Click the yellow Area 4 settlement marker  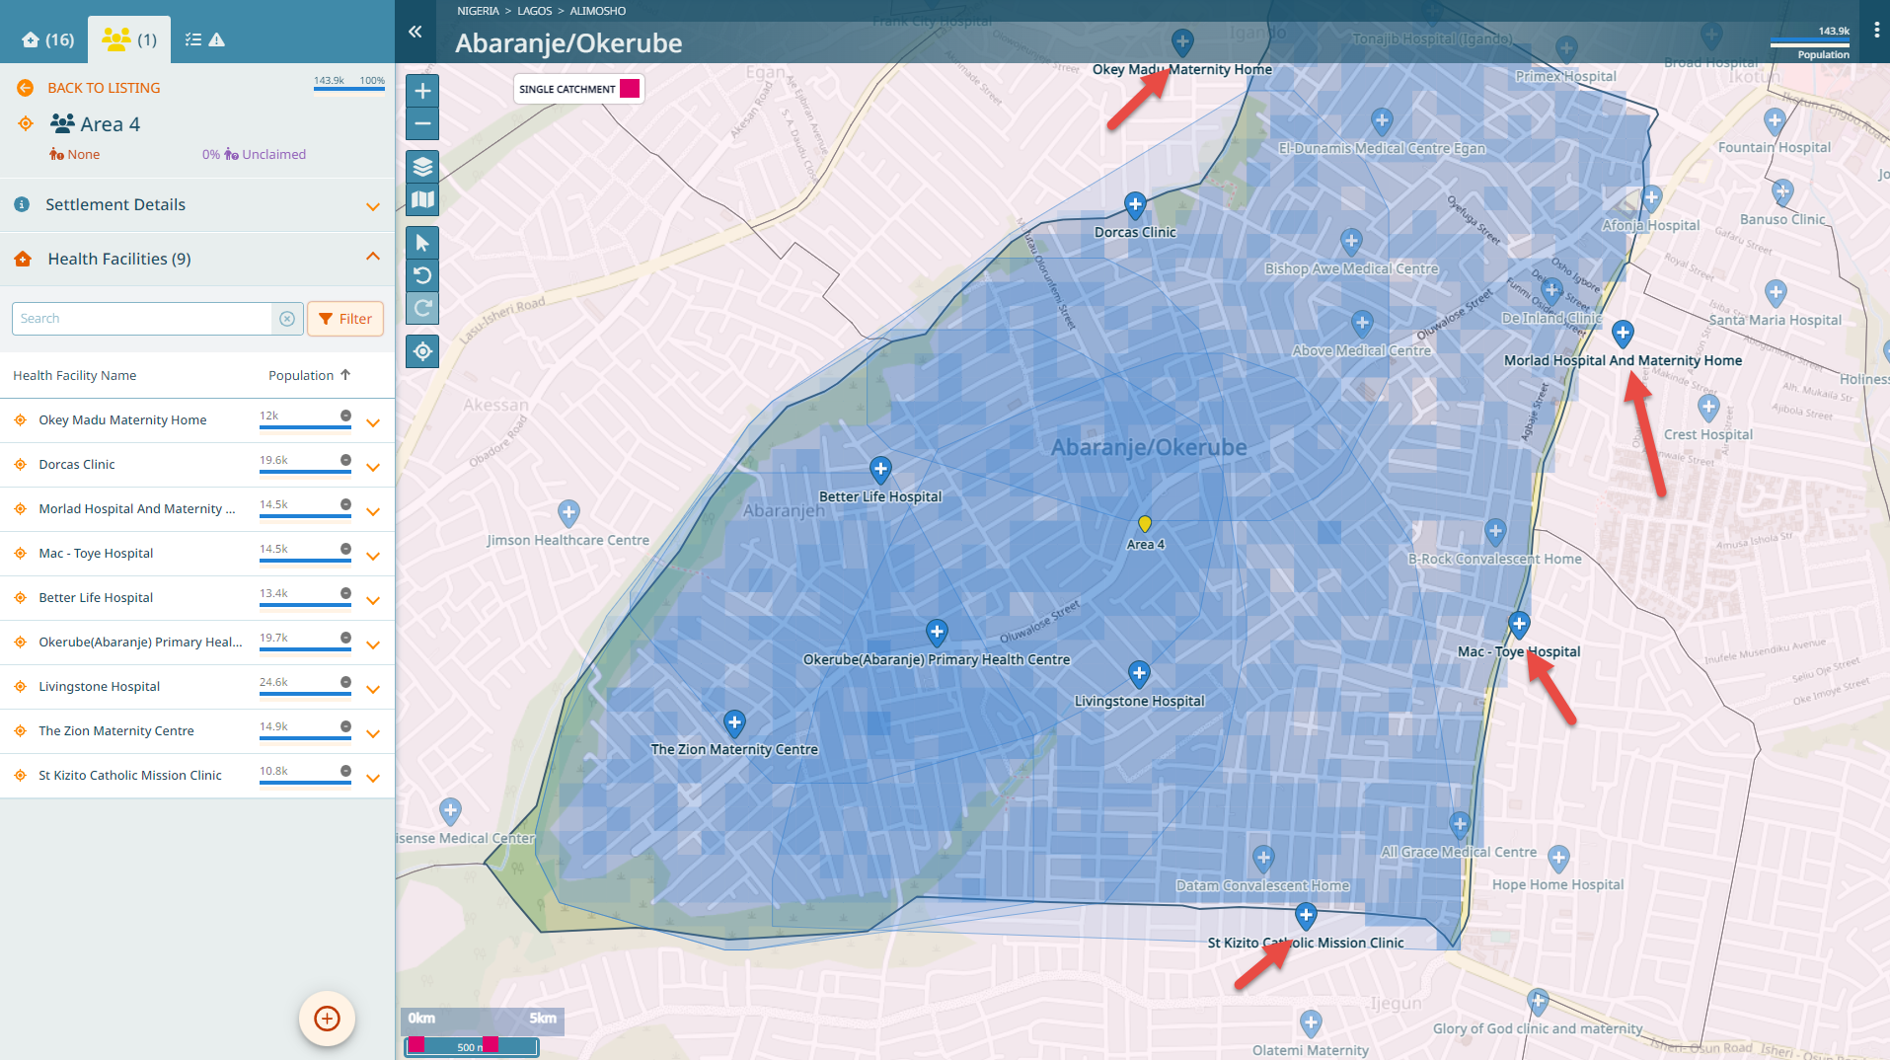(x=1145, y=523)
